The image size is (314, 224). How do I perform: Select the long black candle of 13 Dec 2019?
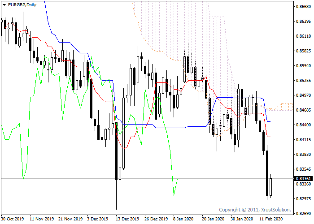point(116,151)
